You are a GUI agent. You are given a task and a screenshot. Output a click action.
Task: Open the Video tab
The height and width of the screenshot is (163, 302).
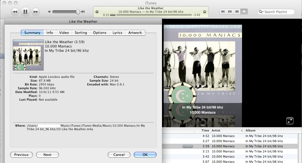(64, 33)
